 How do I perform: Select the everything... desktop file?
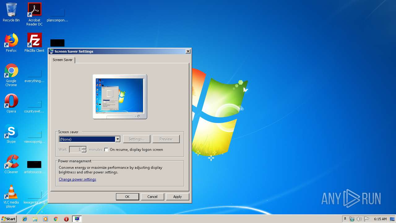tap(34, 75)
